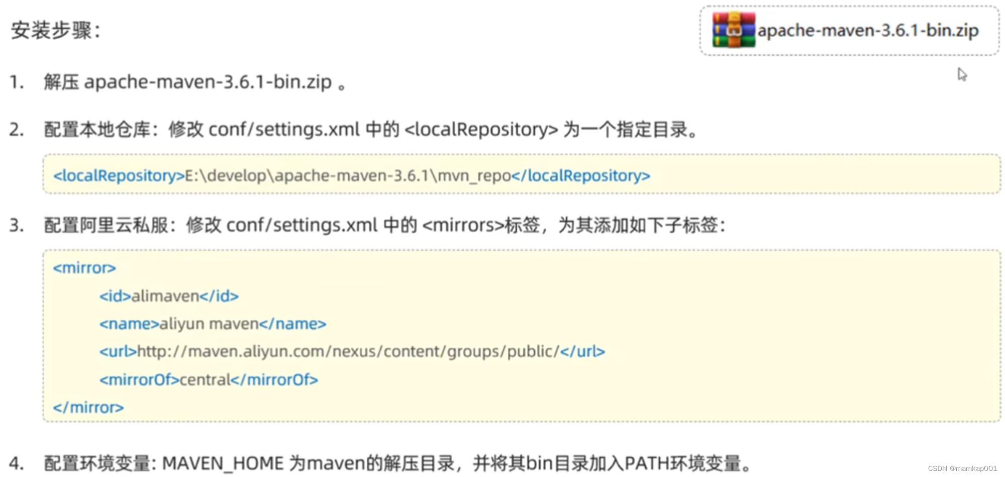Click the WinRAR archive icon
1005x477 pixels.
pyautogui.click(x=734, y=30)
